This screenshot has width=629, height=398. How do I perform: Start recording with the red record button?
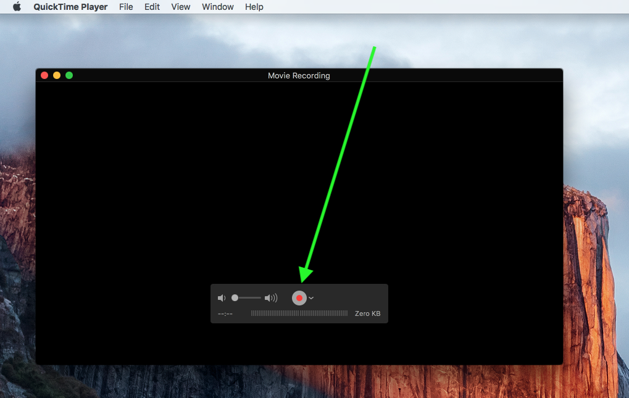click(299, 298)
